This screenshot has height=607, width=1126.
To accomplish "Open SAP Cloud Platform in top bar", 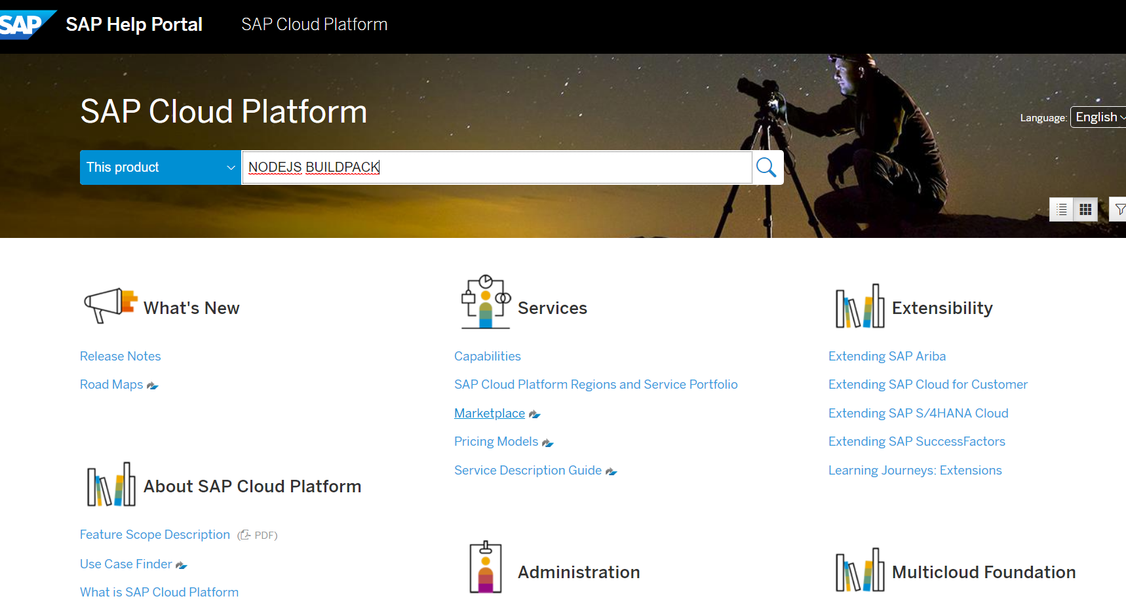I will [315, 25].
